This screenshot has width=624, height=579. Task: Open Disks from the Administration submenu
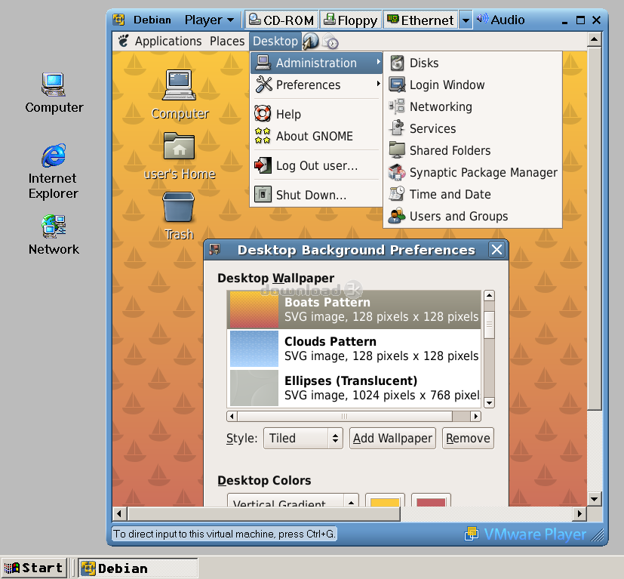[472, 63]
